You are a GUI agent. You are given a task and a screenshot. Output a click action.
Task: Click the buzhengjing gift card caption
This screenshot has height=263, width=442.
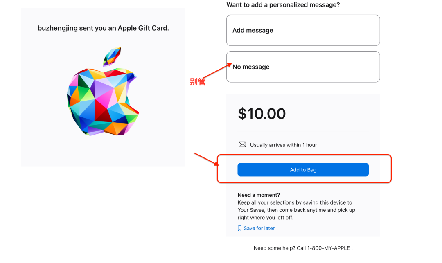point(103,28)
